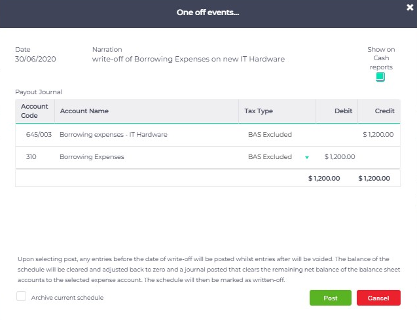The width and height of the screenshot is (417, 320).
Task: Close the One off events dialog
Action: (x=410, y=7)
